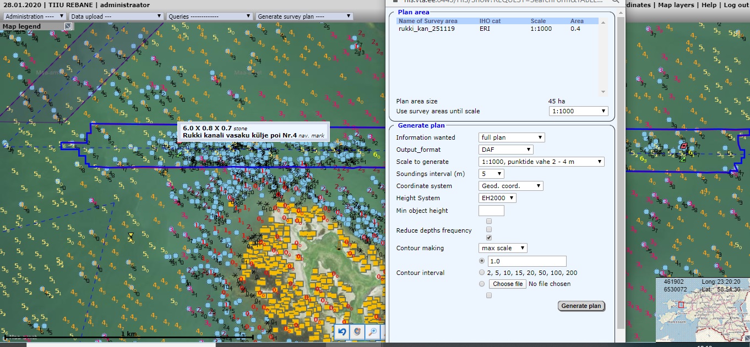Open the Height System EH2000 dropdown

(497, 198)
